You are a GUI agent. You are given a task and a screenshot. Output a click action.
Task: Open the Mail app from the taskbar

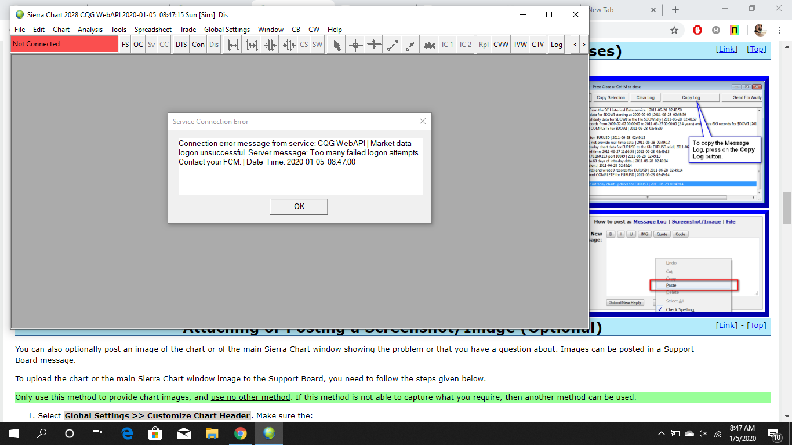click(184, 433)
